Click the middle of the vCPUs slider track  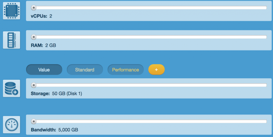(x=149, y=8)
